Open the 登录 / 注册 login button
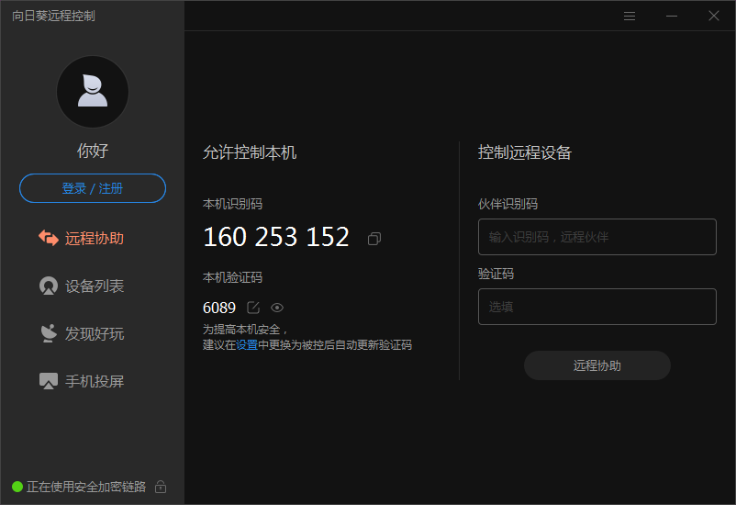The height and width of the screenshot is (505, 736). pyautogui.click(x=93, y=188)
